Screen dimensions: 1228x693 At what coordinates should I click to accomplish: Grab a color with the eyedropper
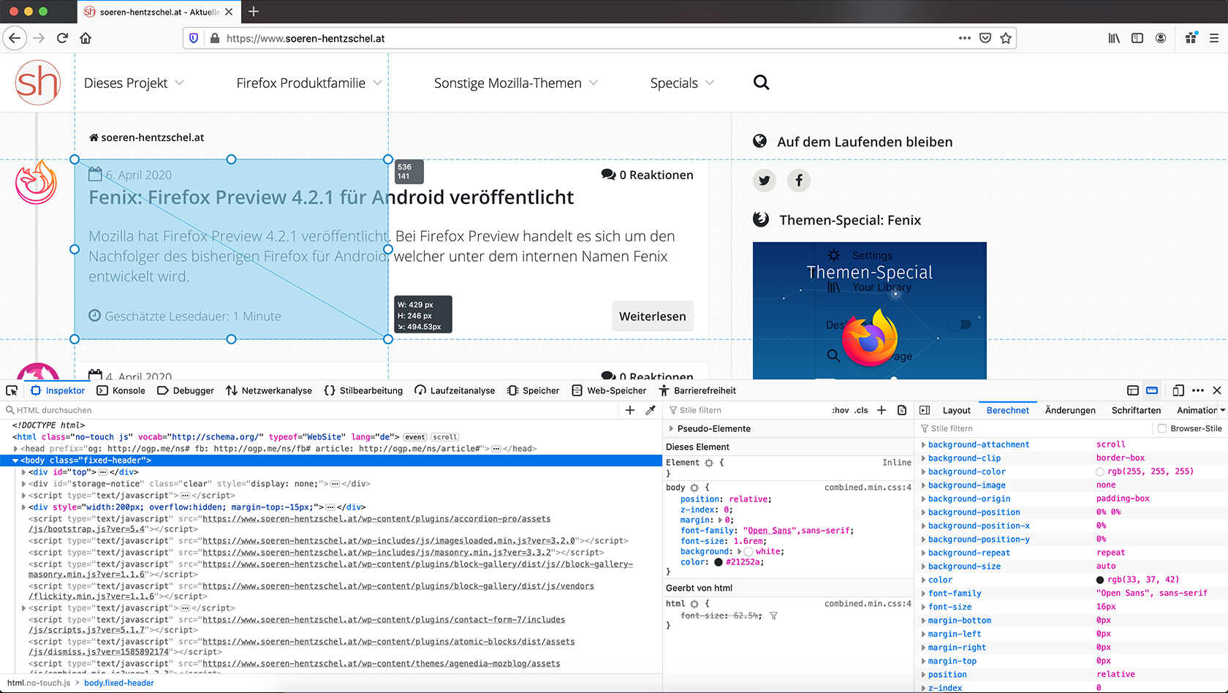point(651,410)
